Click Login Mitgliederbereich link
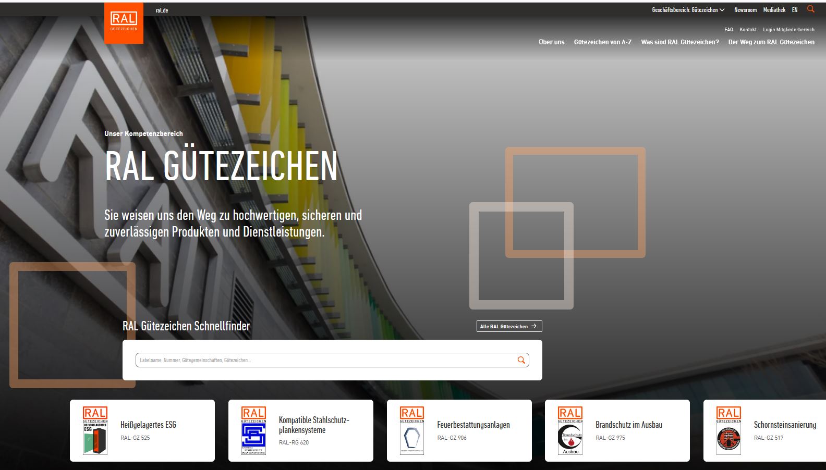Image resolution: width=826 pixels, height=470 pixels. tap(788, 30)
